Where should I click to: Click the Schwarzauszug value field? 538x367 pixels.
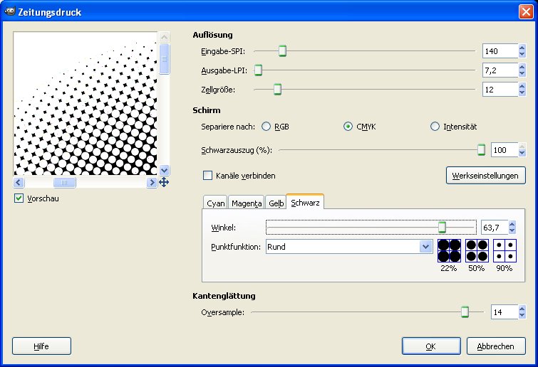[505, 149]
